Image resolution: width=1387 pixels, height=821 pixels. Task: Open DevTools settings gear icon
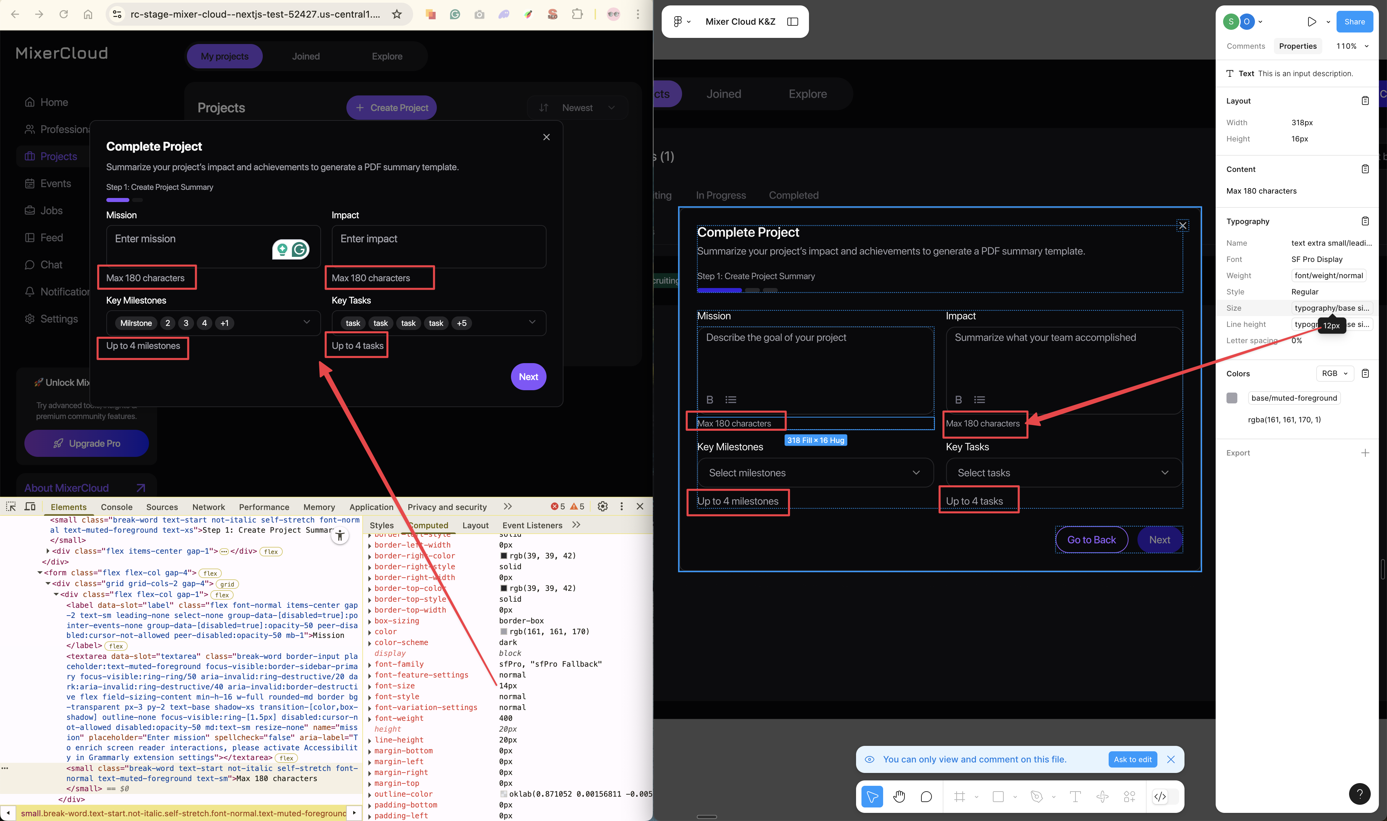coord(603,506)
